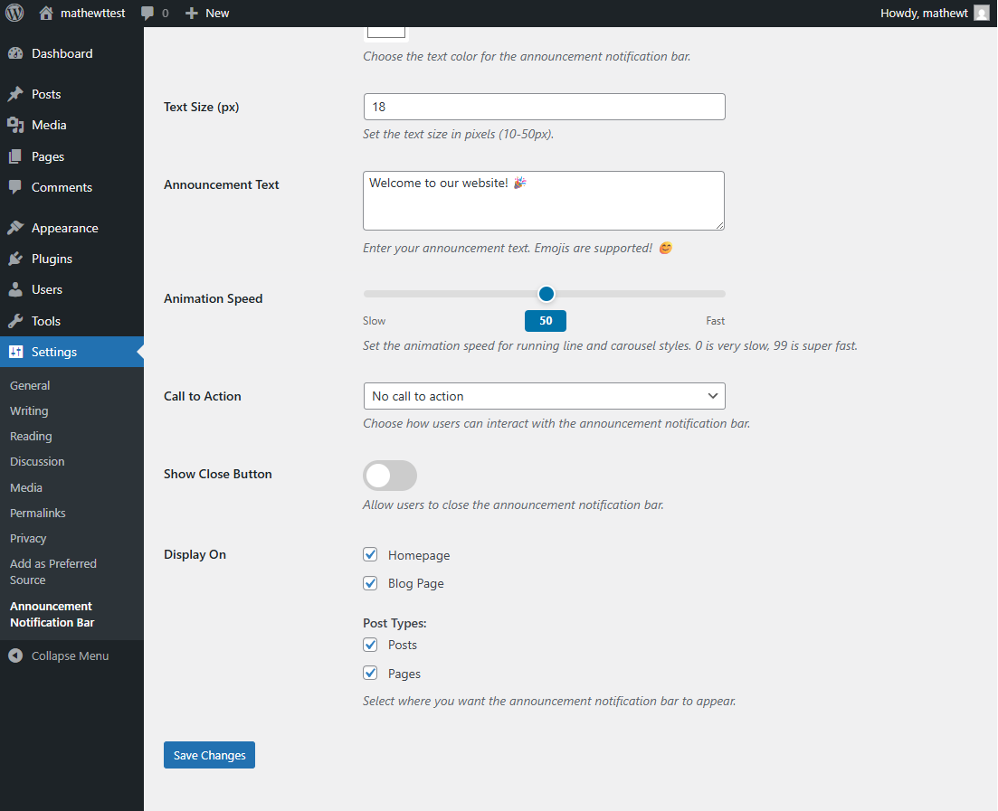Switch to the Permalinks settings page
The image size is (998, 811).
(x=37, y=513)
